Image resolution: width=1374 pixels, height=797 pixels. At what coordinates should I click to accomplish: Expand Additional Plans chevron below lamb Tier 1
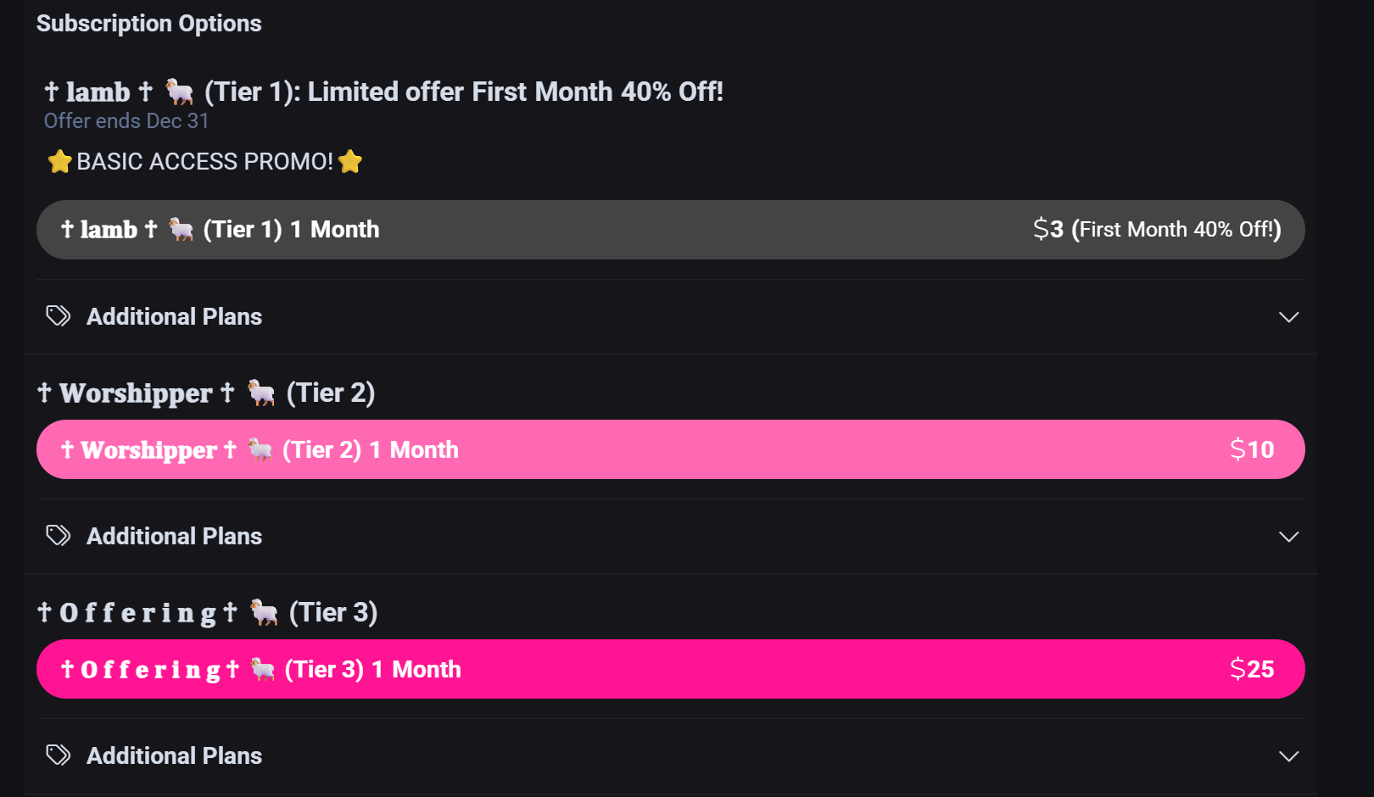tap(1288, 317)
